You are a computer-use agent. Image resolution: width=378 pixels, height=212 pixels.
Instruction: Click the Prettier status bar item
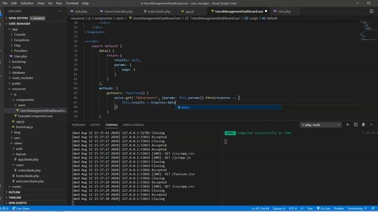pyautogui.click(x=338, y=208)
